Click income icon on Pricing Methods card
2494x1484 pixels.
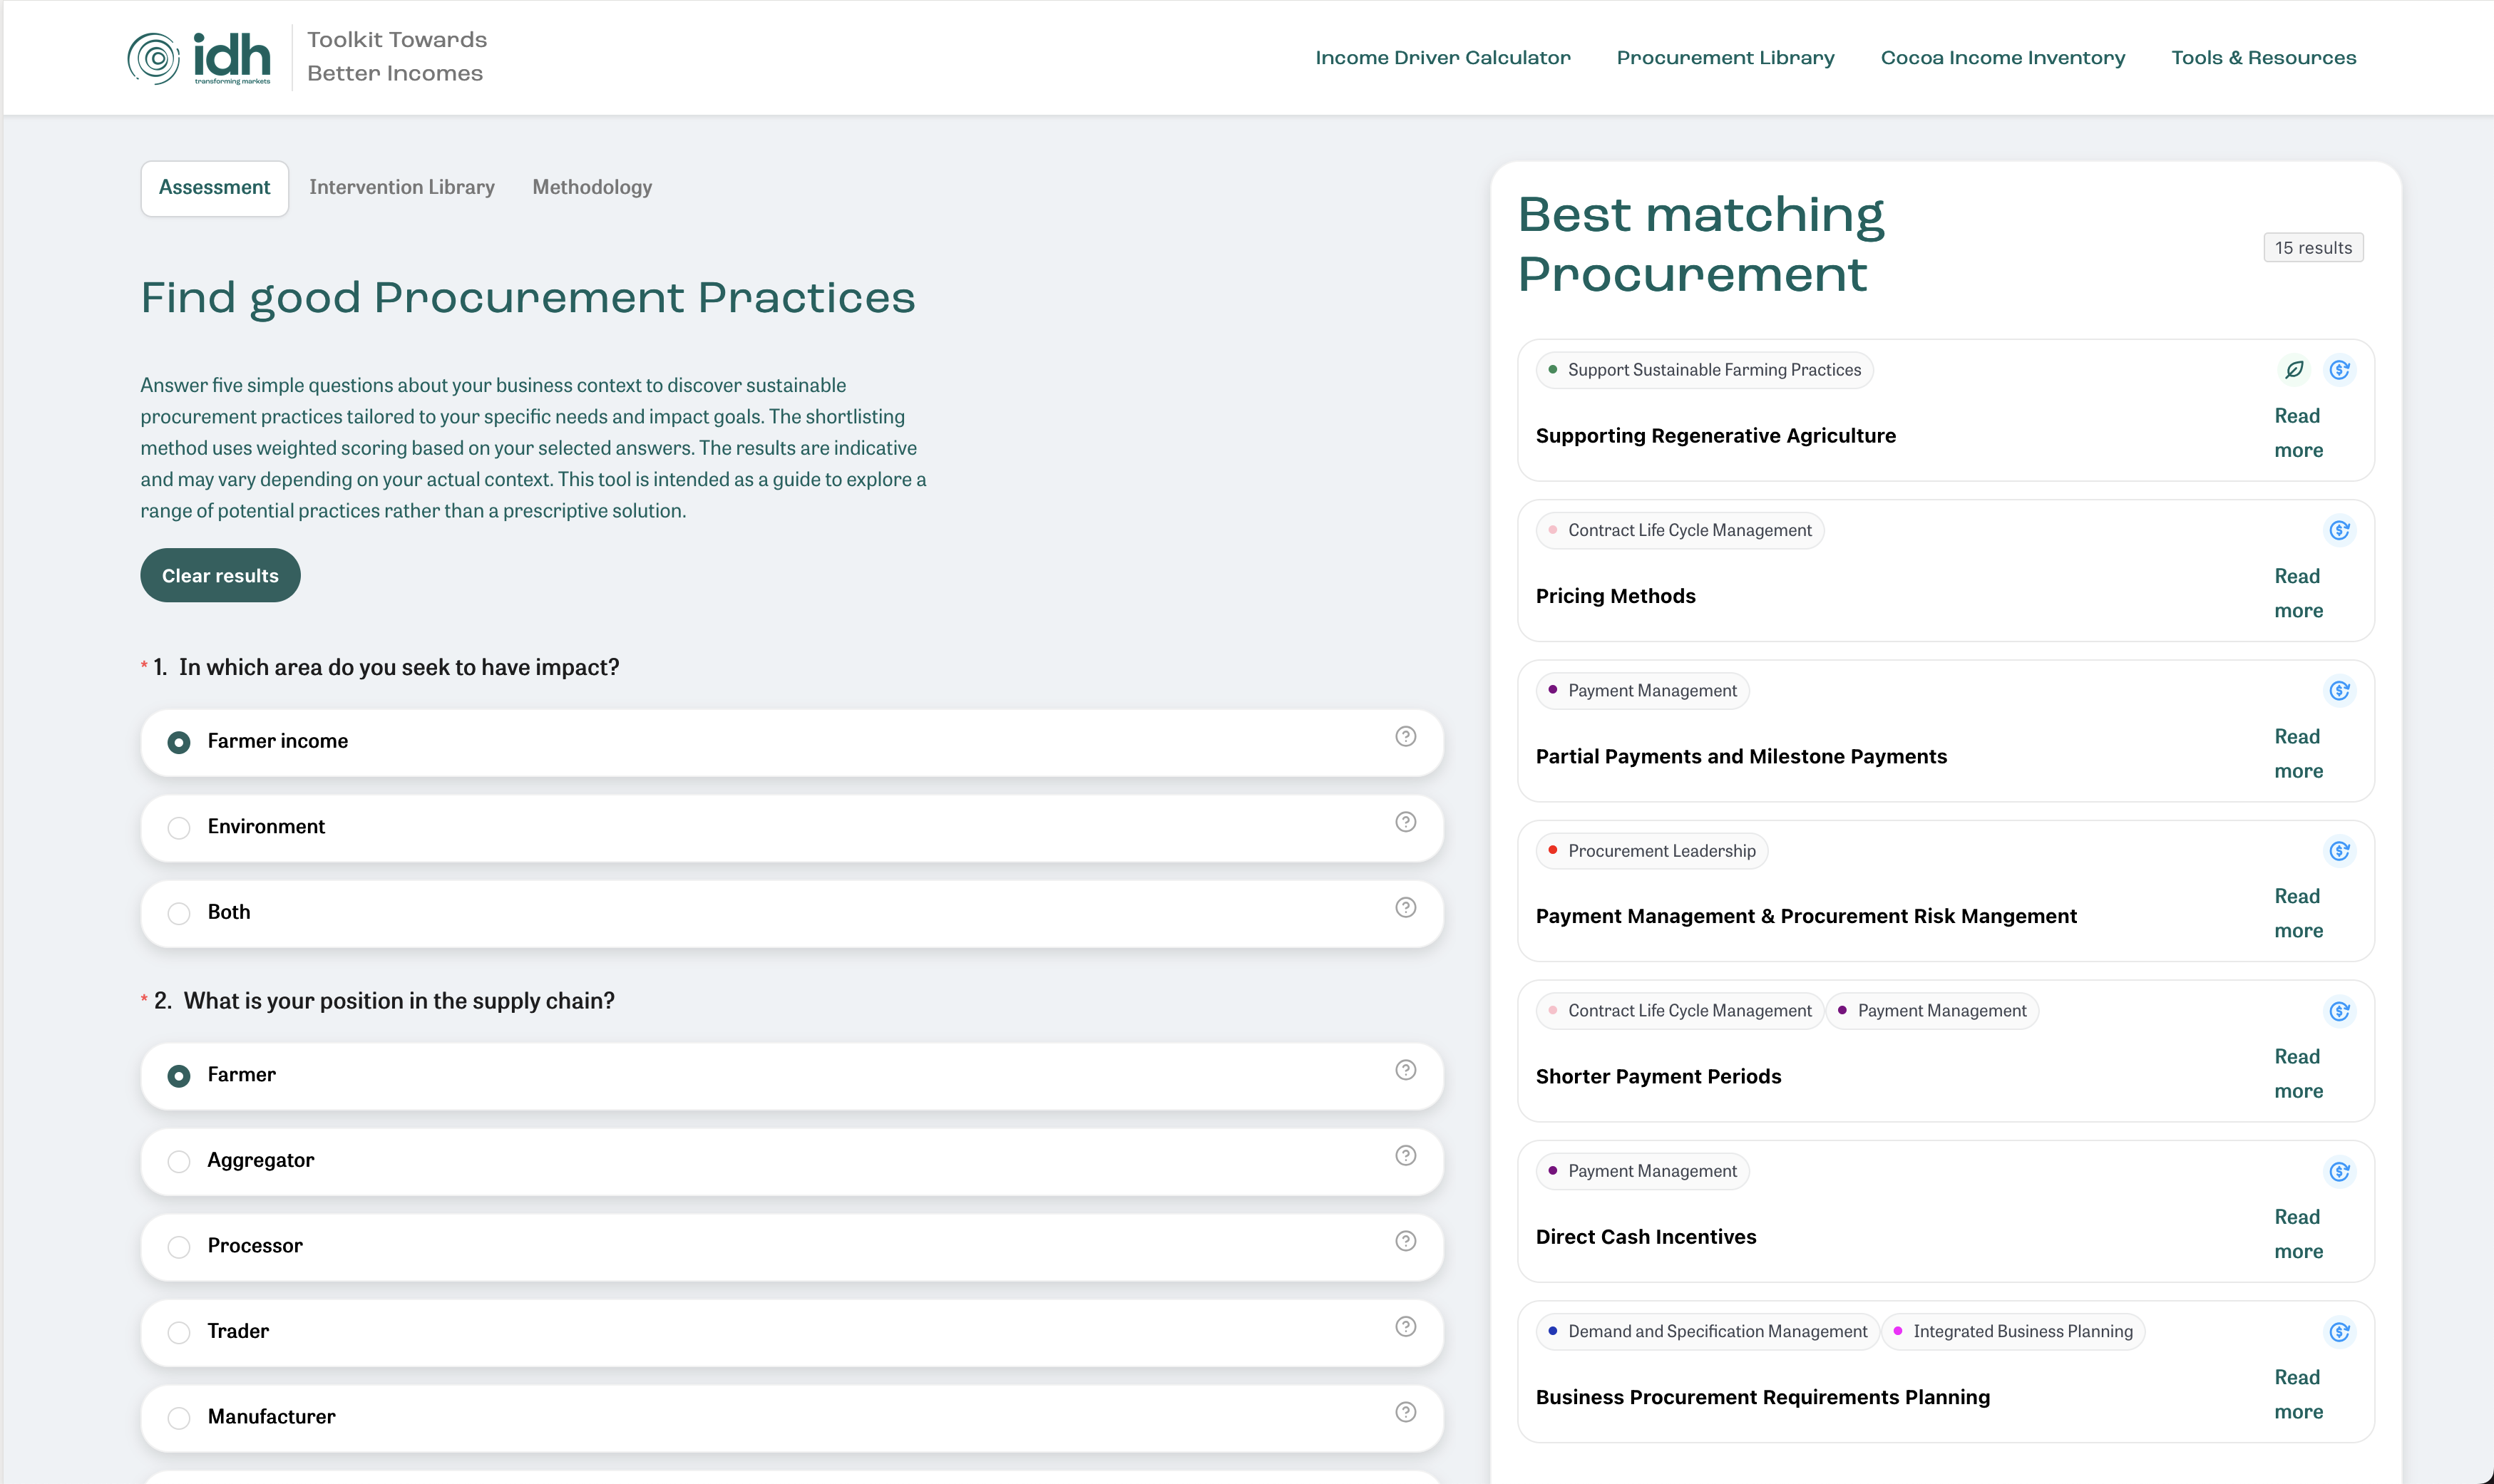[x=2339, y=530]
